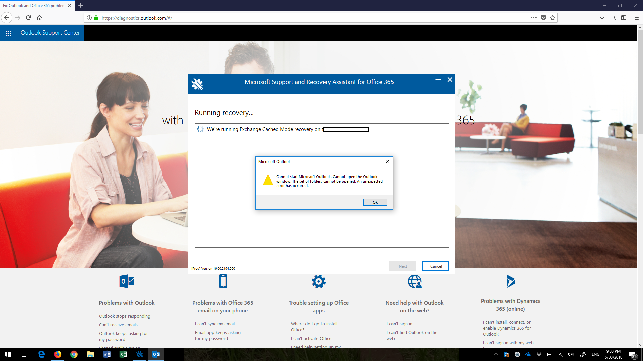Open the Problems with Office 365 email on your phone heading
This screenshot has width=643, height=361.
coord(223,307)
